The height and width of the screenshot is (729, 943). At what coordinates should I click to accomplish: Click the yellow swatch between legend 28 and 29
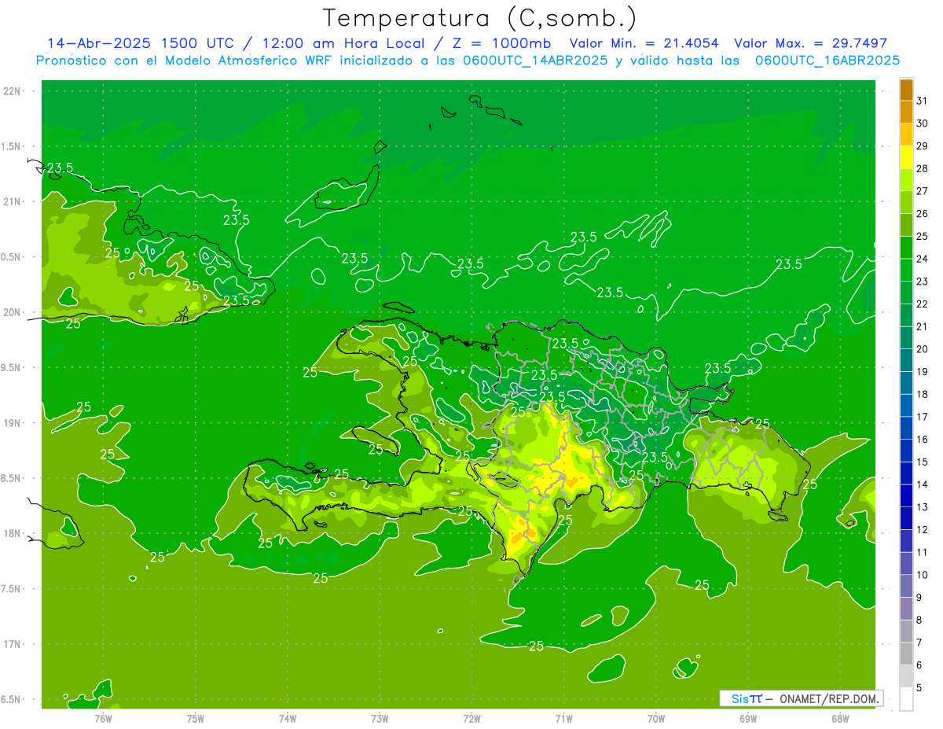pyautogui.click(x=906, y=157)
